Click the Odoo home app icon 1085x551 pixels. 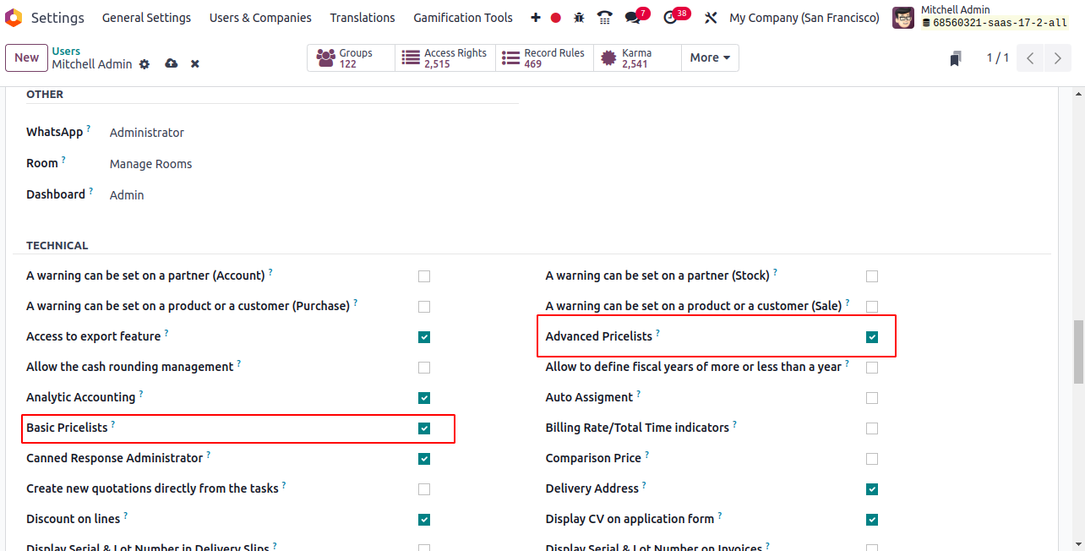coord(14,18)
